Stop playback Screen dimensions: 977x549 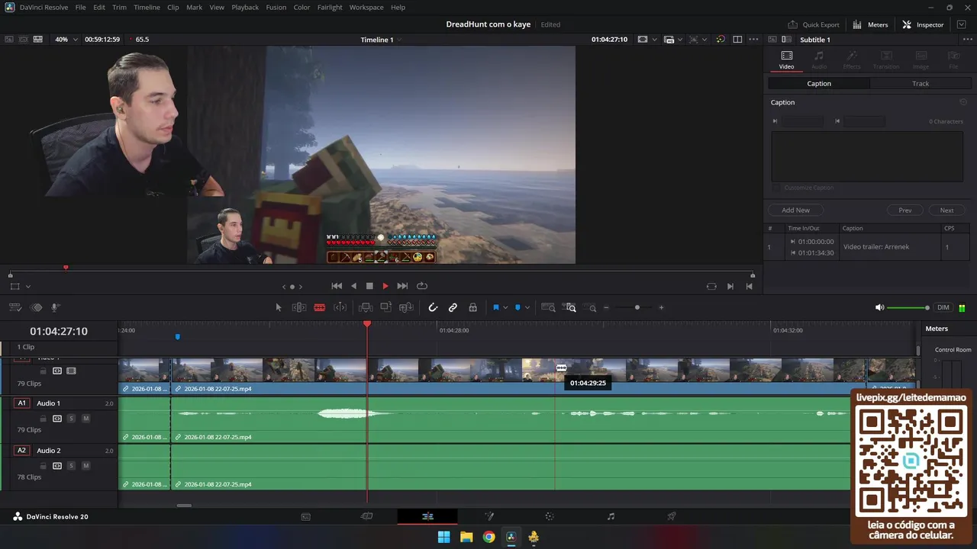369,286
